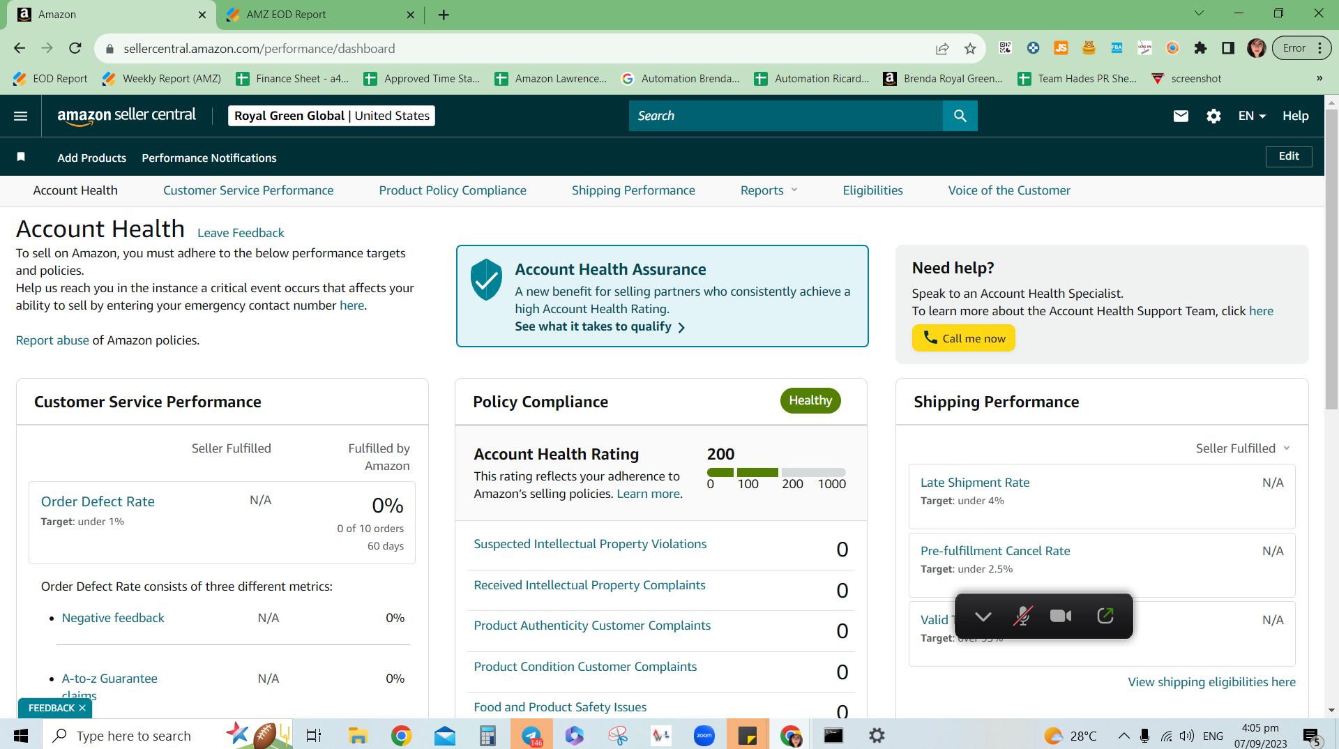Open File Explorer from the taskbar
This screenshot has height=749, width=1339.
point(358,735)
